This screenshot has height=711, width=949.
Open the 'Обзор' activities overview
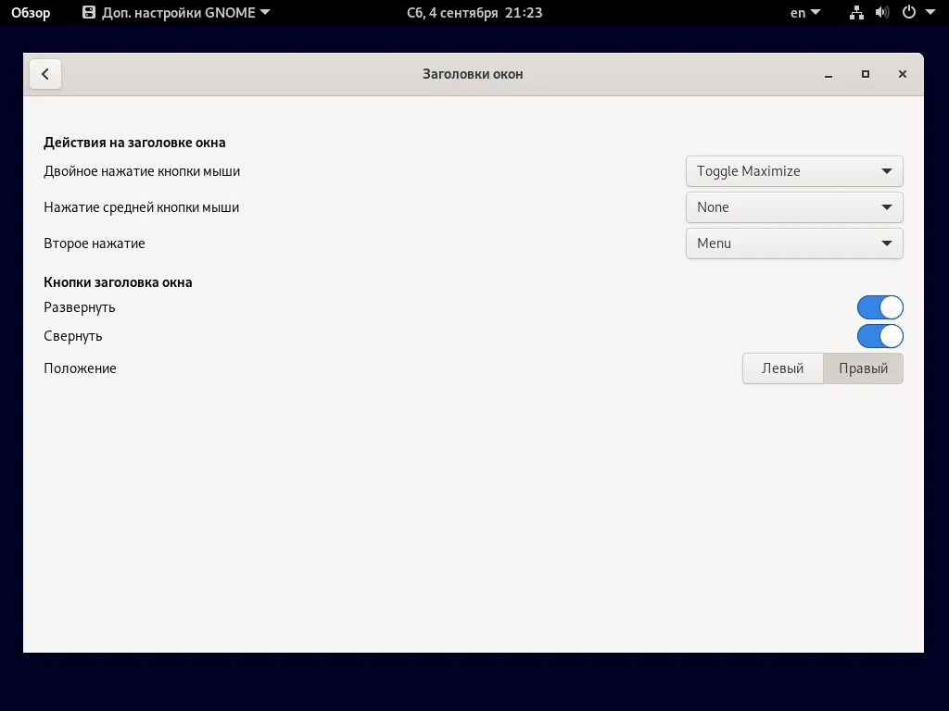click(x=30, y=13)
